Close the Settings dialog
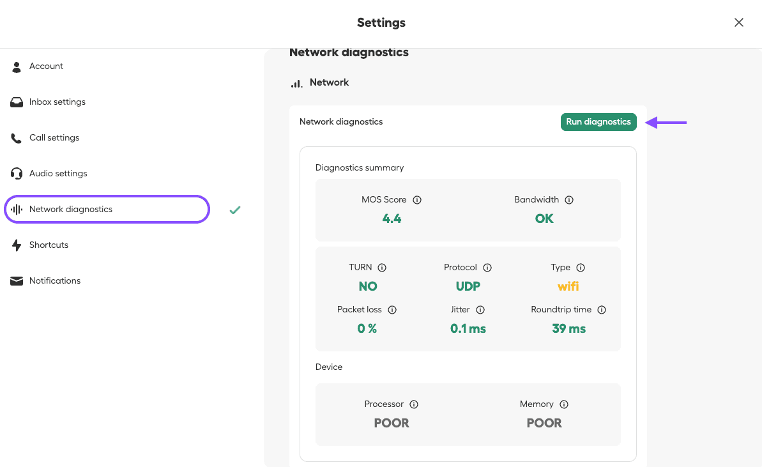Image resolution: width=762 pixels, height=467 pixels. (x=739, y=22)
